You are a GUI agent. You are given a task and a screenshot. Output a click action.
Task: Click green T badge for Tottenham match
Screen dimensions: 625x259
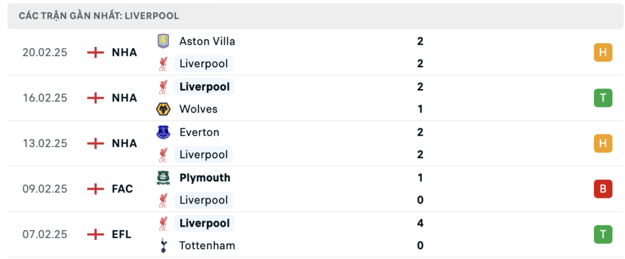click(602, 234)
